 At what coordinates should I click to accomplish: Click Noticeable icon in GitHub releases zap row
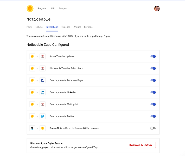click(x=42, y=128)
